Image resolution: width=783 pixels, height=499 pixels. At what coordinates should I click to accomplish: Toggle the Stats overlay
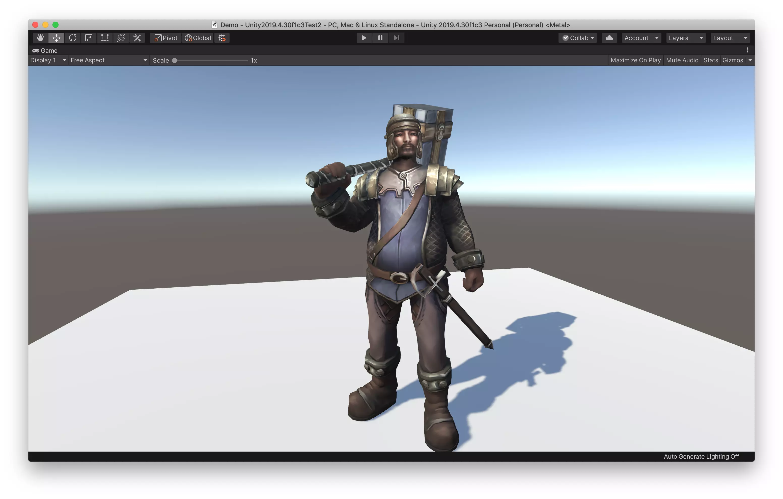tap(711, 60)
